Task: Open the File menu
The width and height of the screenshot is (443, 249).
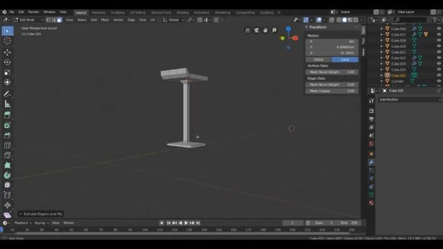Action: coord(12,12)
